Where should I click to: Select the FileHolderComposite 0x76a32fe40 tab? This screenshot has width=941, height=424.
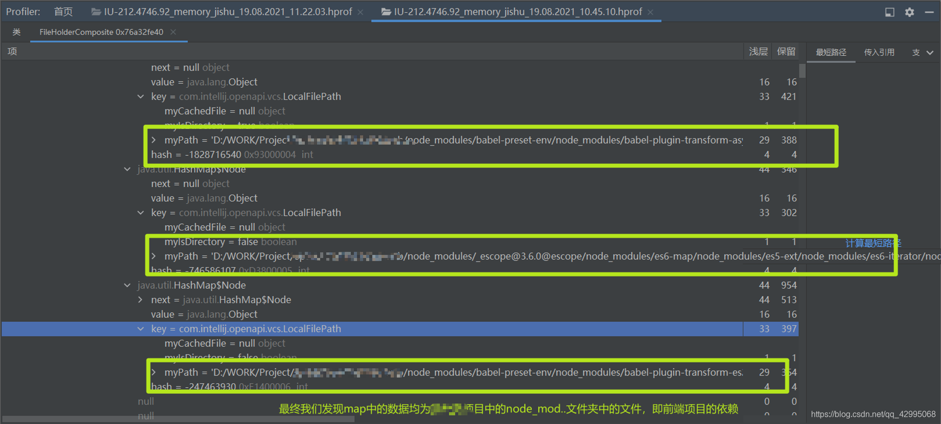(101, 32)
